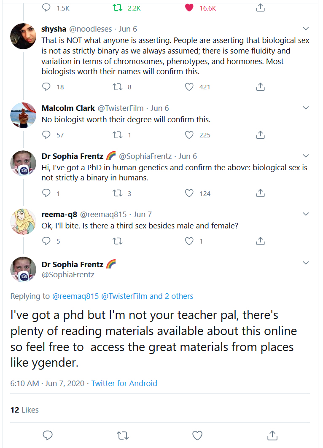View the 12 Likes list
This screenshot has height=448, width=323.
[x=24, y=410]
